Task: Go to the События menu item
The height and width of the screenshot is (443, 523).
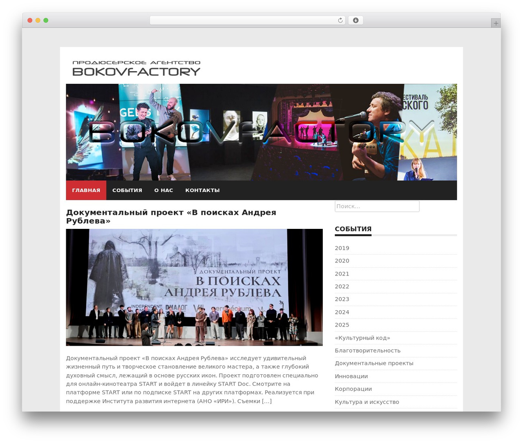Action: click(x=127, y=190)
